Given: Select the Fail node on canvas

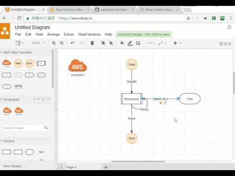Looking at the screenshot, I should [x=189, y=99].
